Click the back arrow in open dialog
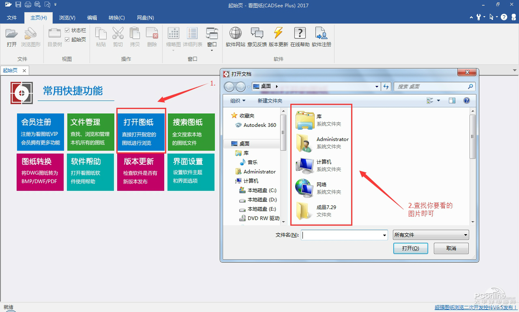This screenshot has width=519, height=312. (229, 87)
